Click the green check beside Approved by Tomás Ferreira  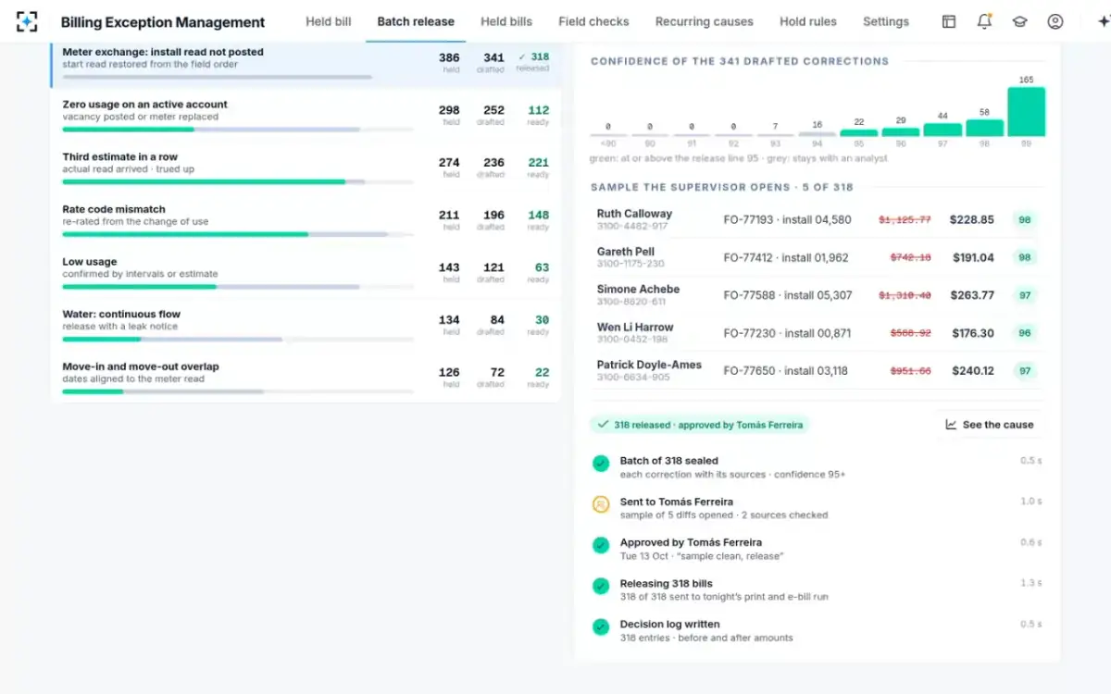601,545
